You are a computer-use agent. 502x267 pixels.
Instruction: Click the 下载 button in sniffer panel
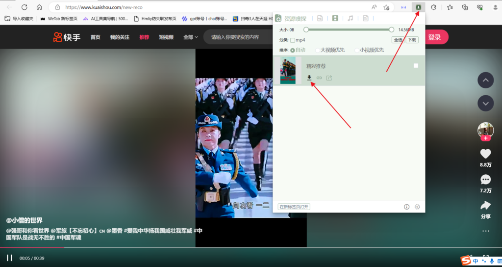412,40
